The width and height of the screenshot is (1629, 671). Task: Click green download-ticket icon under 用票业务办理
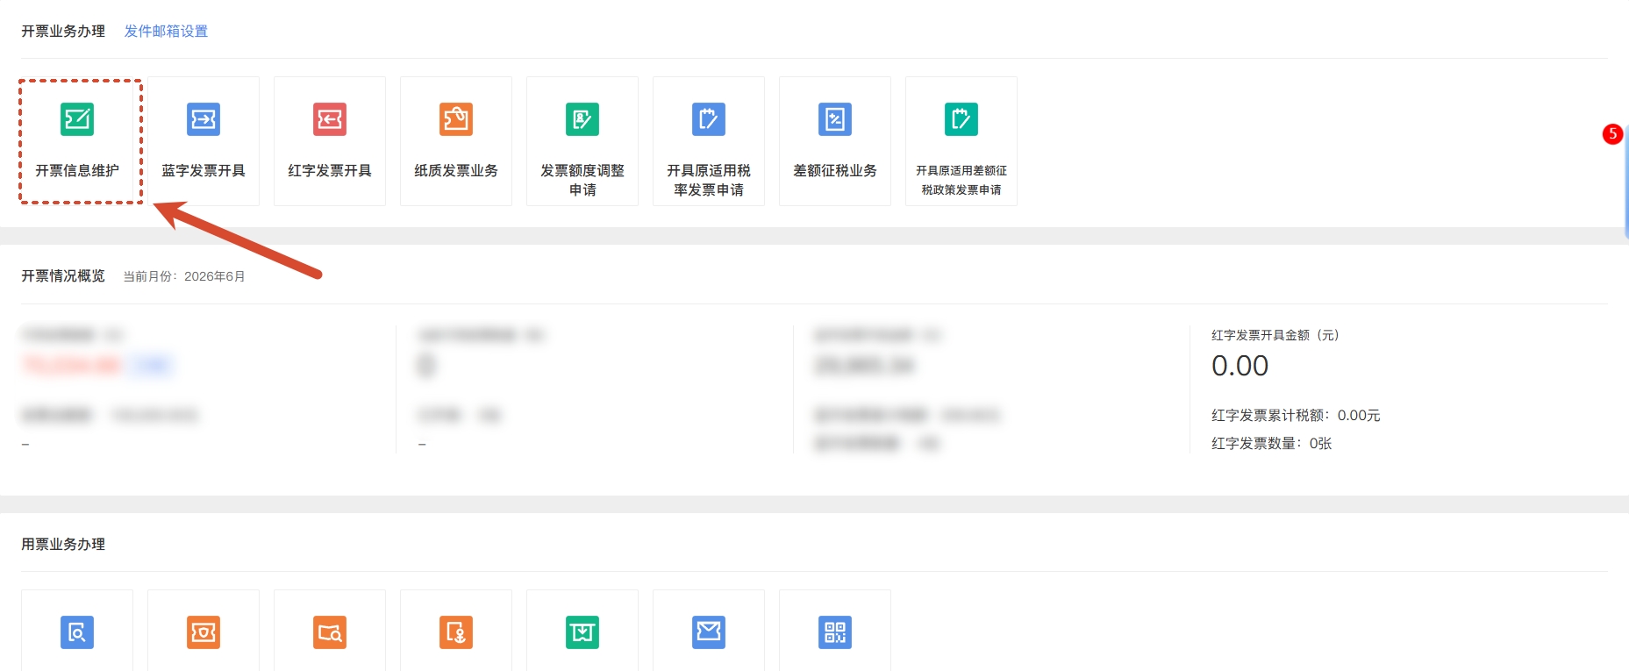(x=582, y=632)
